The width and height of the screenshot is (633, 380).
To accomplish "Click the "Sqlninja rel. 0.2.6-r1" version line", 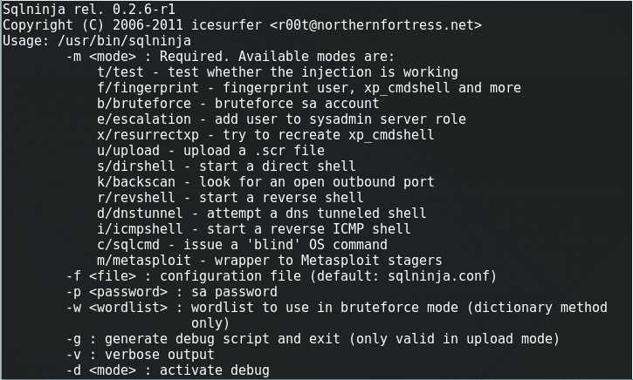I will coord(85,10).
